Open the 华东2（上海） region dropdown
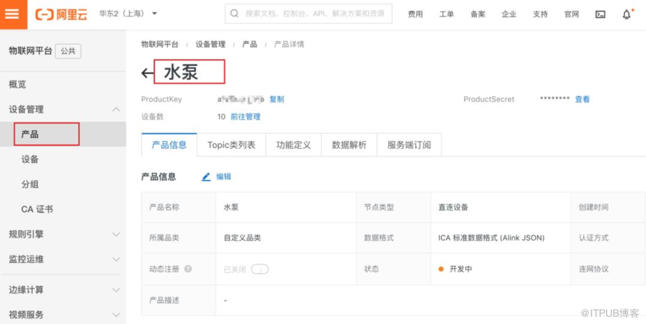This screenshot has width=646, height=324. tap(128, 14)
